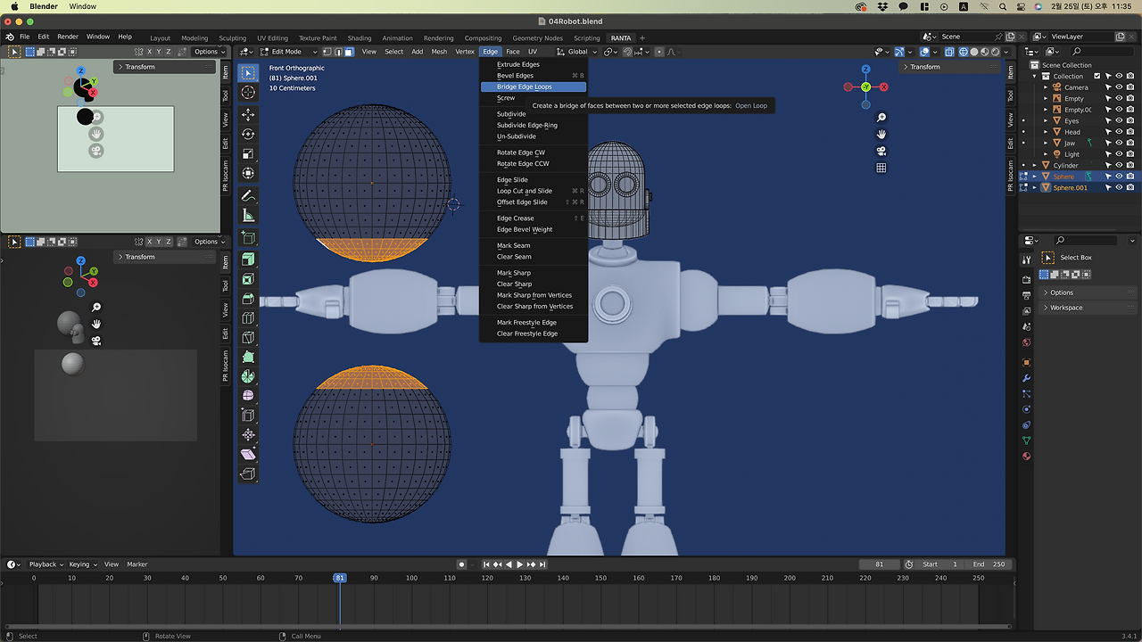Image resolution: width=1142 pixels, height=642 pixels.
Task: Open the Sculpting workspace tab
Action: click(x=232, y=38)
